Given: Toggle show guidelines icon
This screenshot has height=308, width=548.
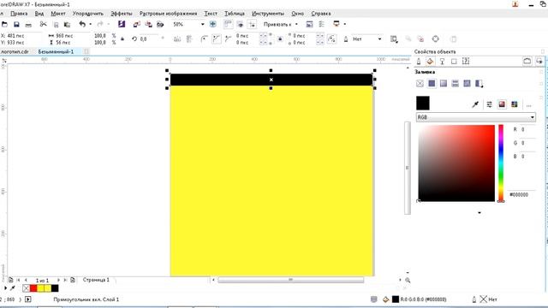Looking at the screenshot, I should click(x=252, y=24).
